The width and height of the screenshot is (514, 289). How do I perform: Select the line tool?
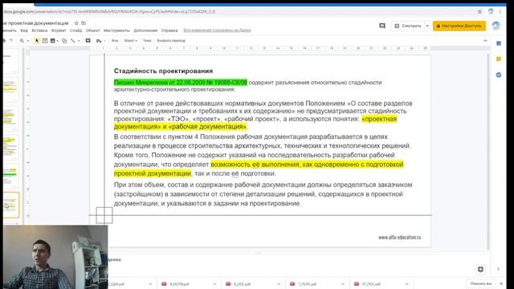pos(73,41)
